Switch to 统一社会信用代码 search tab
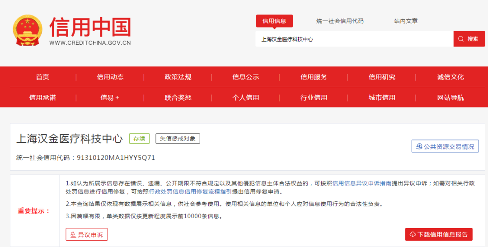The height and width of the screenshot is (247, 488). (340, 21)
